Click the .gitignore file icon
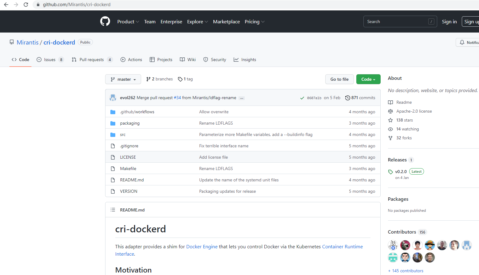 point(113,146)
